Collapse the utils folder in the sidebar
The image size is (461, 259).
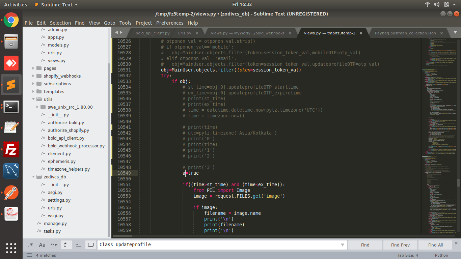(34, 99)
